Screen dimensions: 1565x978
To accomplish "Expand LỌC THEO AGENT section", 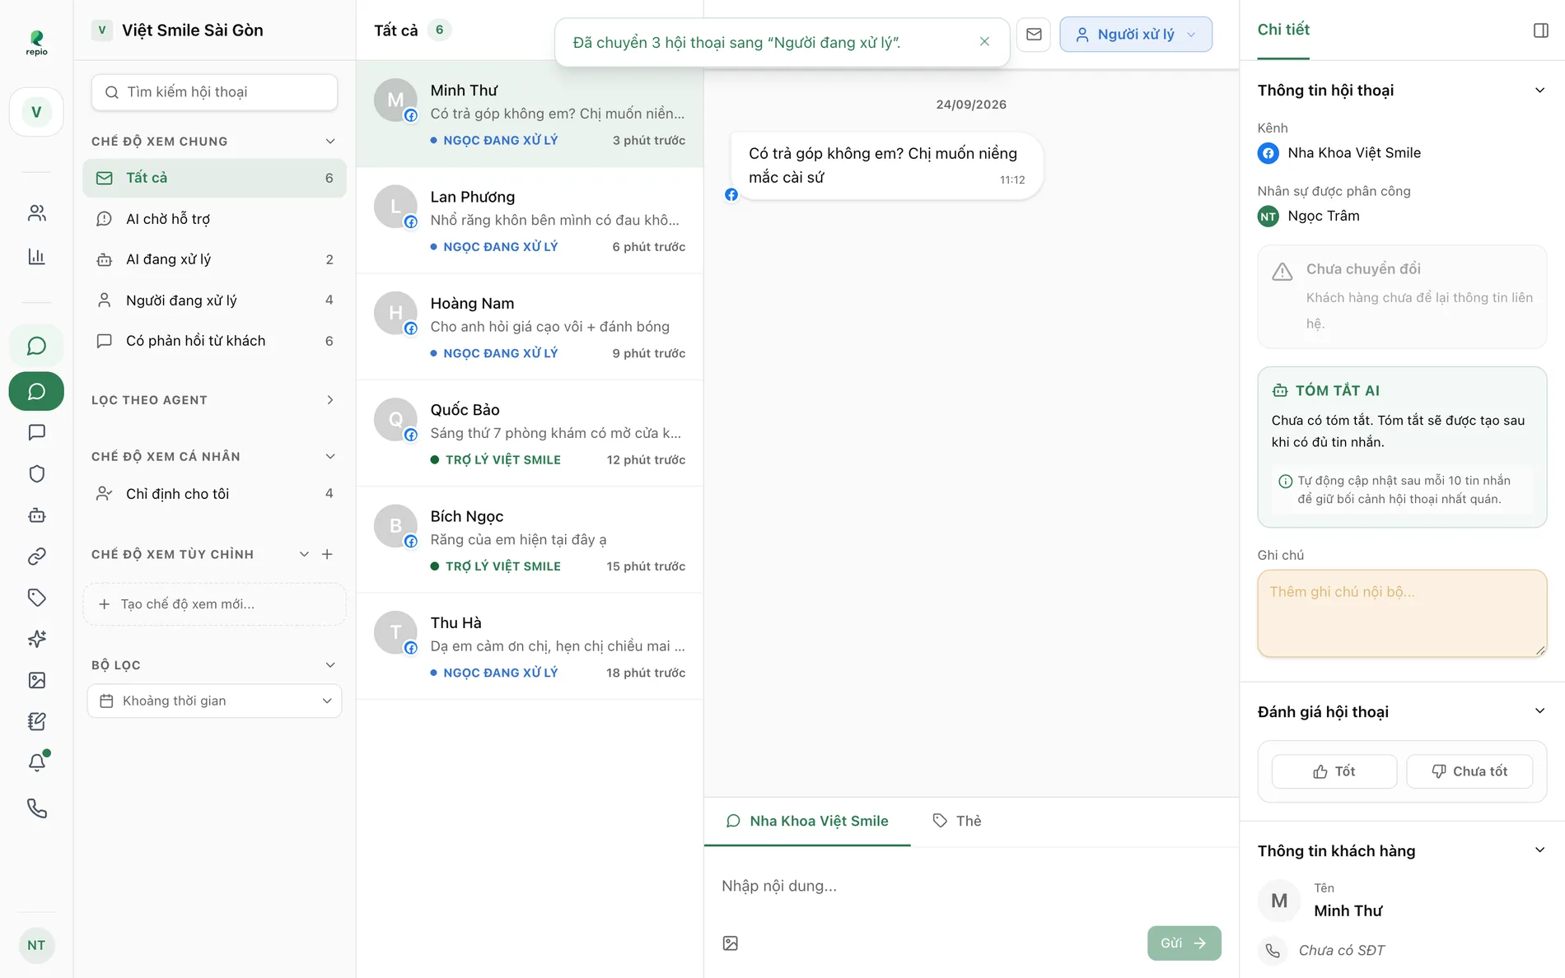I will point(330,400).
